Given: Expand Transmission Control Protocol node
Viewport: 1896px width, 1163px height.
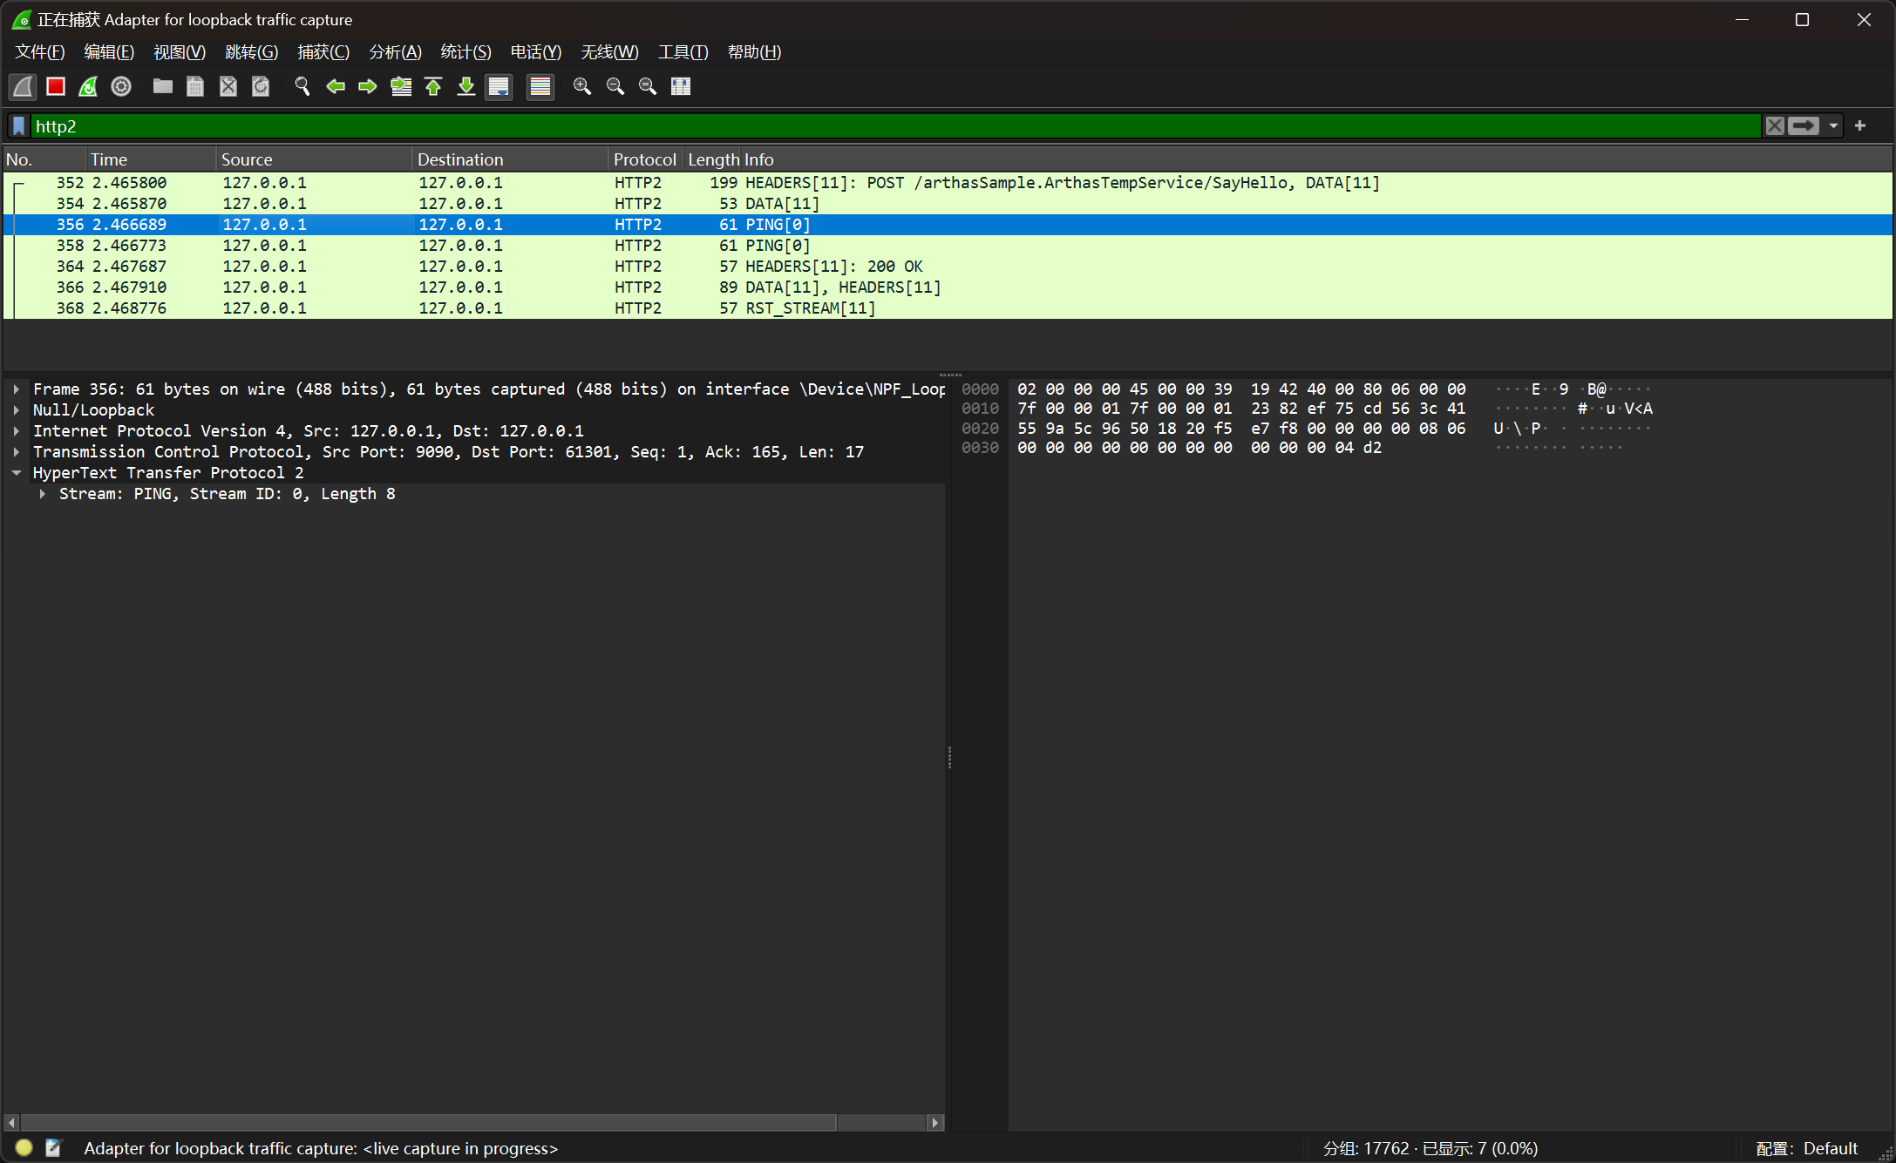Looking at the screenshot, I should (16, 452).
